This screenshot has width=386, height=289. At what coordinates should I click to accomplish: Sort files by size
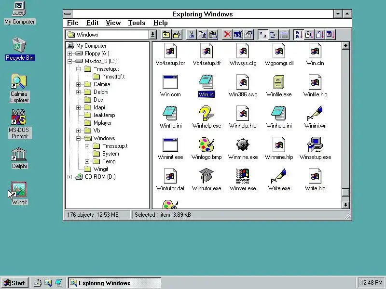click(x=320, y=35)
